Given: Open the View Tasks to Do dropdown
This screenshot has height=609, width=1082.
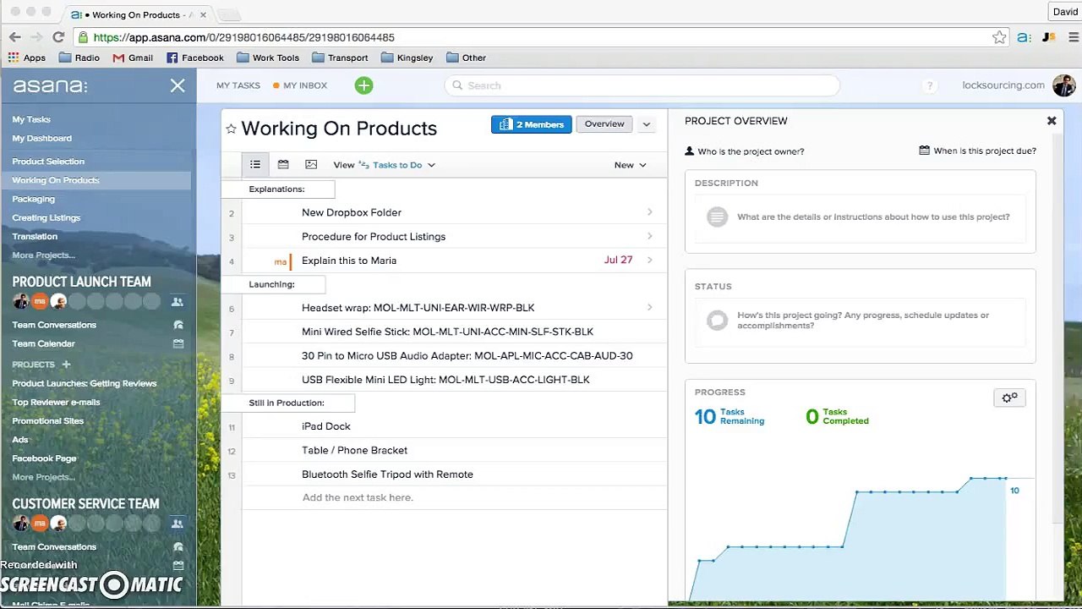Looking at the screenshot, I should (x=385, y=165).
